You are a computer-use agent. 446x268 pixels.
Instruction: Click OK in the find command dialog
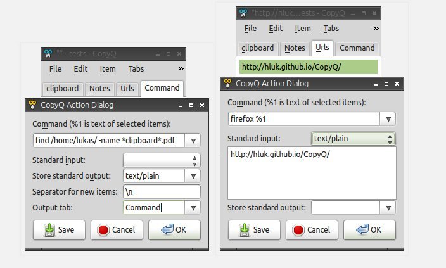[x=174, y=230]
